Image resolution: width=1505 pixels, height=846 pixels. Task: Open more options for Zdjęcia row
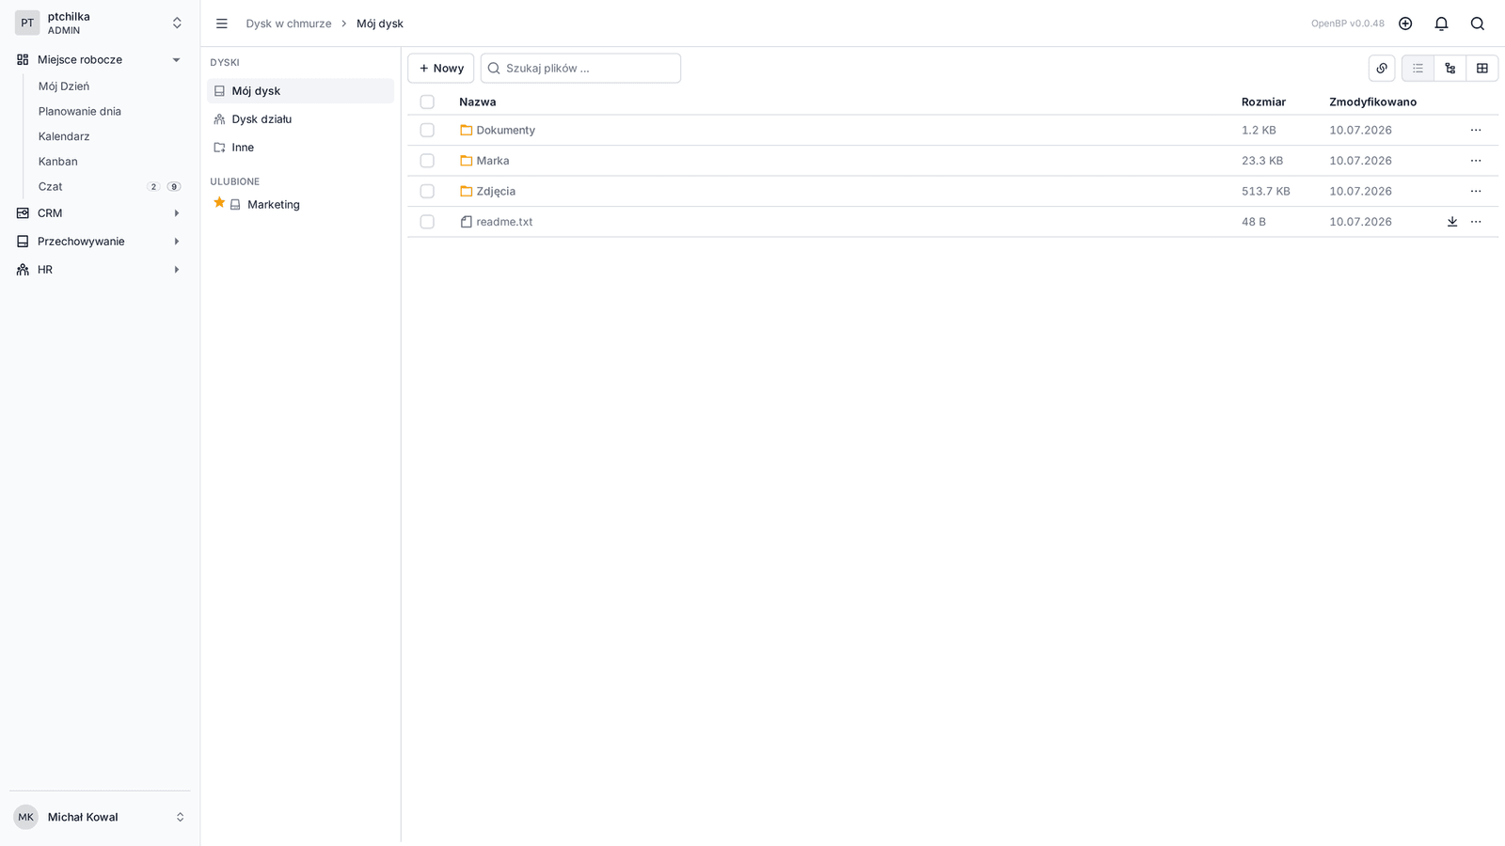coord(1476,191)
